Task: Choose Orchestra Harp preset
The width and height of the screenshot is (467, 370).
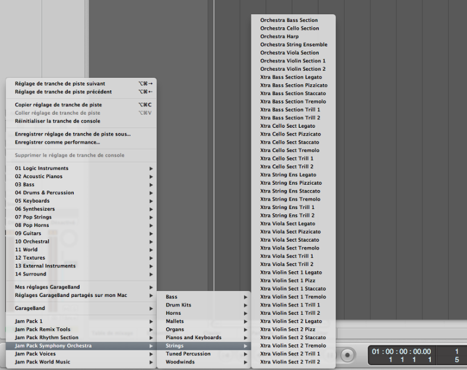Action: click(294, 37)
